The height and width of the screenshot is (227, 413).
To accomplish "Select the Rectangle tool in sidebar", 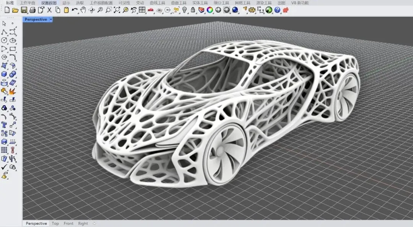I will [x=13, y=49].
